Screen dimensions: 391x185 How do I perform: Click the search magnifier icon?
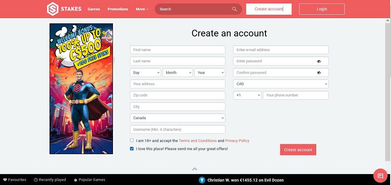tap(235, 9)
